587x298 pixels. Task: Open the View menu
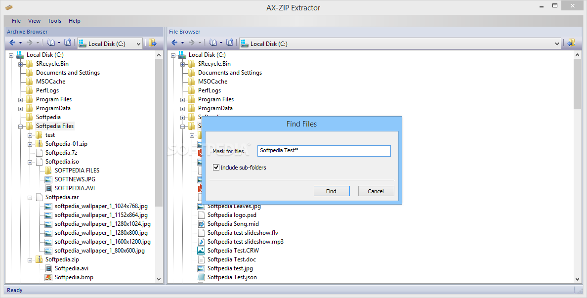tap(35, 21)
